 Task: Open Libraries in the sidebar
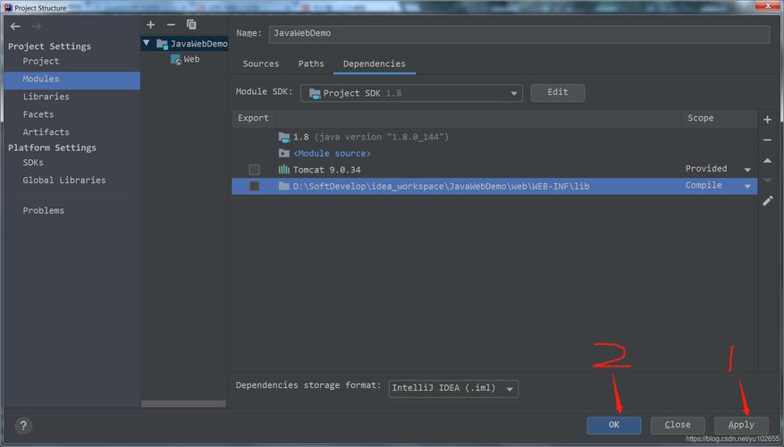[46, 97]
